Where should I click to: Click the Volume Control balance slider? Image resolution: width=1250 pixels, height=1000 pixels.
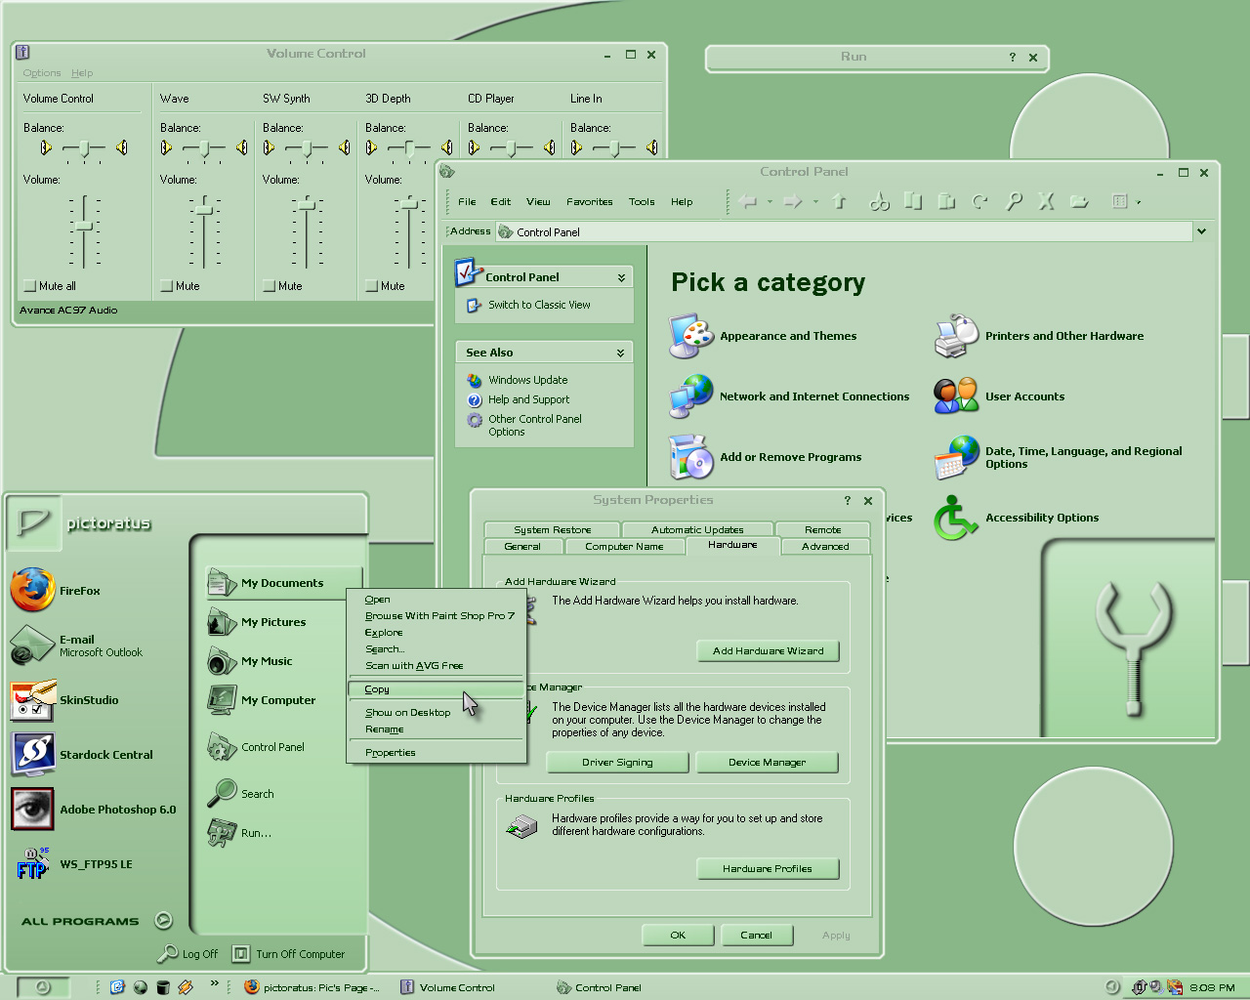85,148
